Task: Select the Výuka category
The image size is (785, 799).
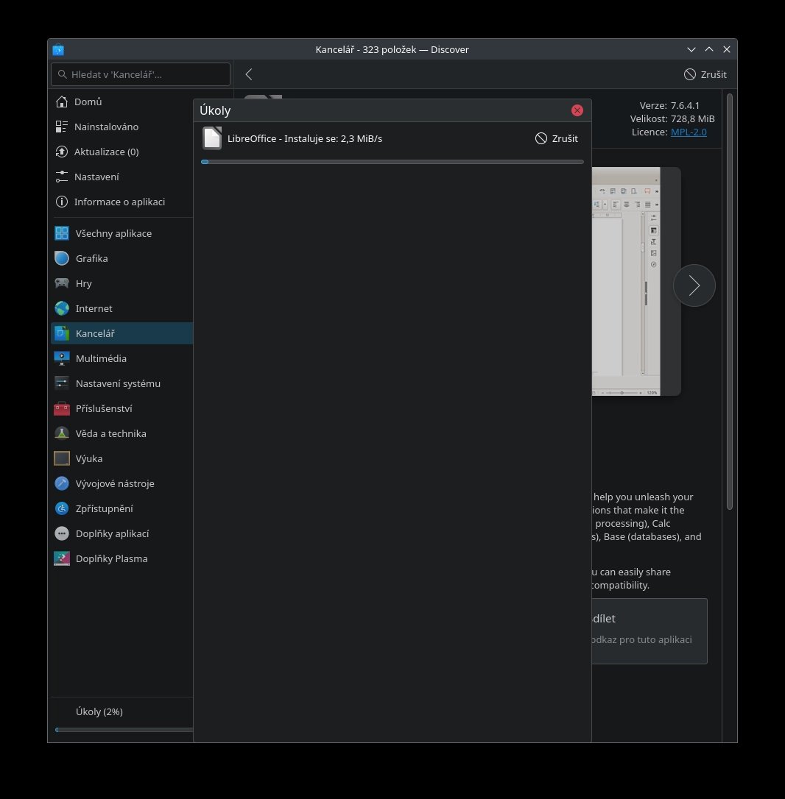Action: click(x=122, y=458)
